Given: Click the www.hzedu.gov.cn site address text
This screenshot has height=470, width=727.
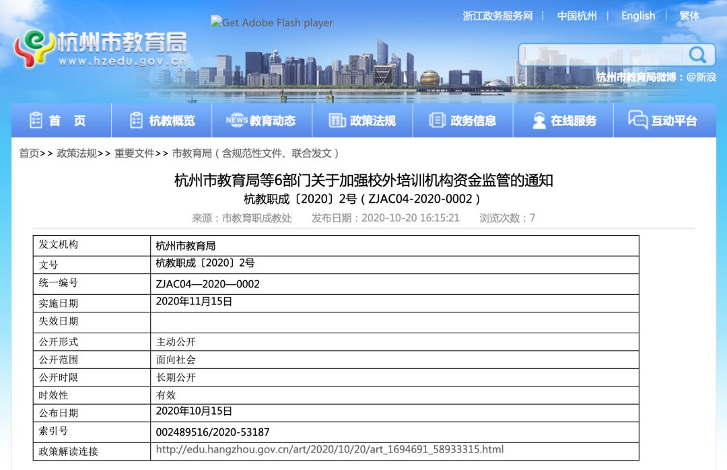Looking at the screenshot, I should tap(123, 61).
